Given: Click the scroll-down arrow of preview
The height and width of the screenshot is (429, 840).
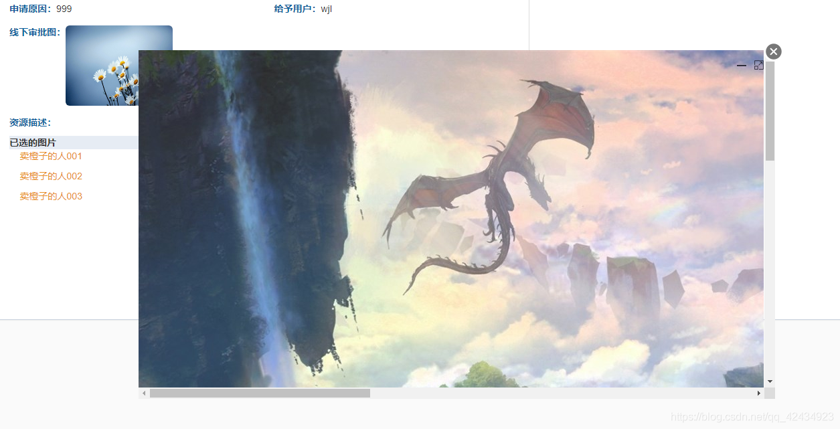Looking at the screenshot, I should 770,381.
